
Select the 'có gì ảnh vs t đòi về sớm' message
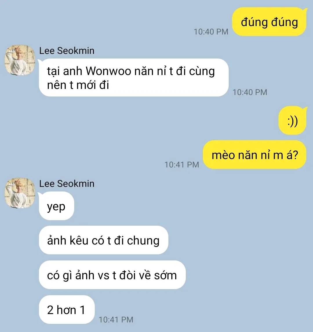(x=112, y=275)
